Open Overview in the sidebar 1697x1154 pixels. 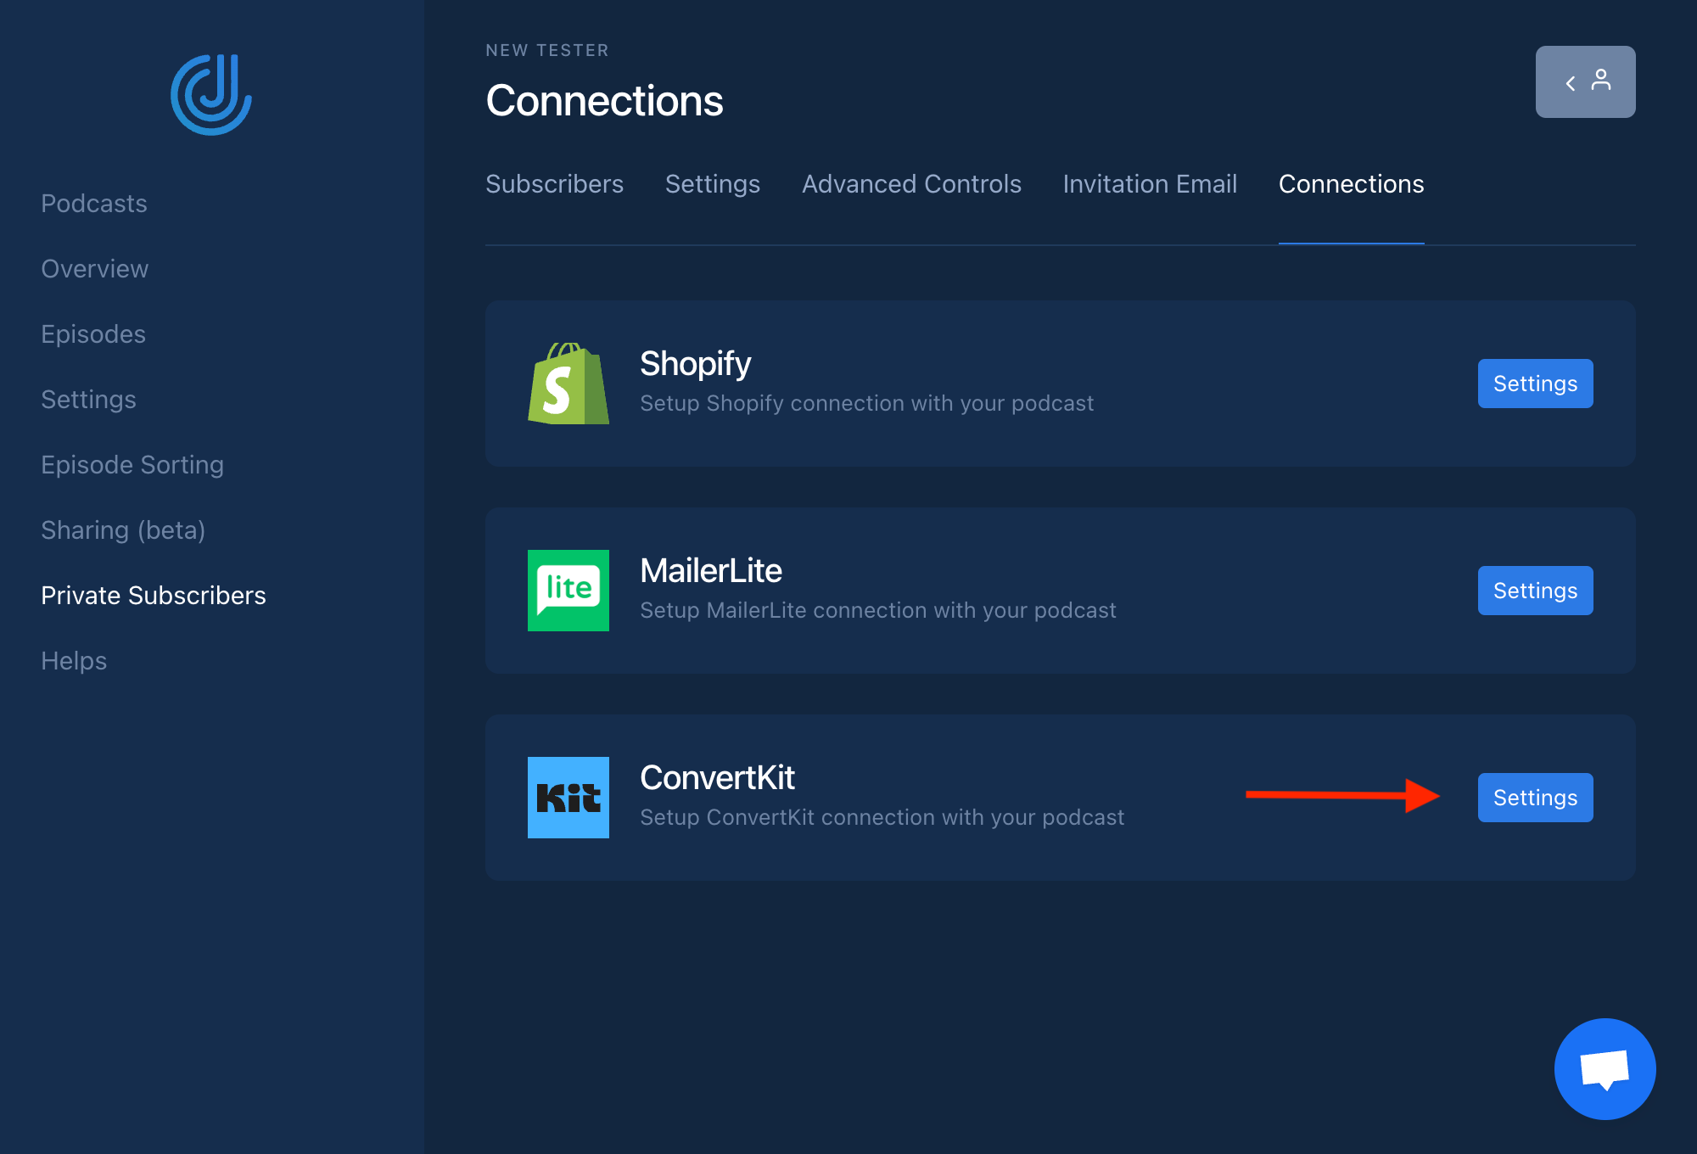tap(95, 269)
